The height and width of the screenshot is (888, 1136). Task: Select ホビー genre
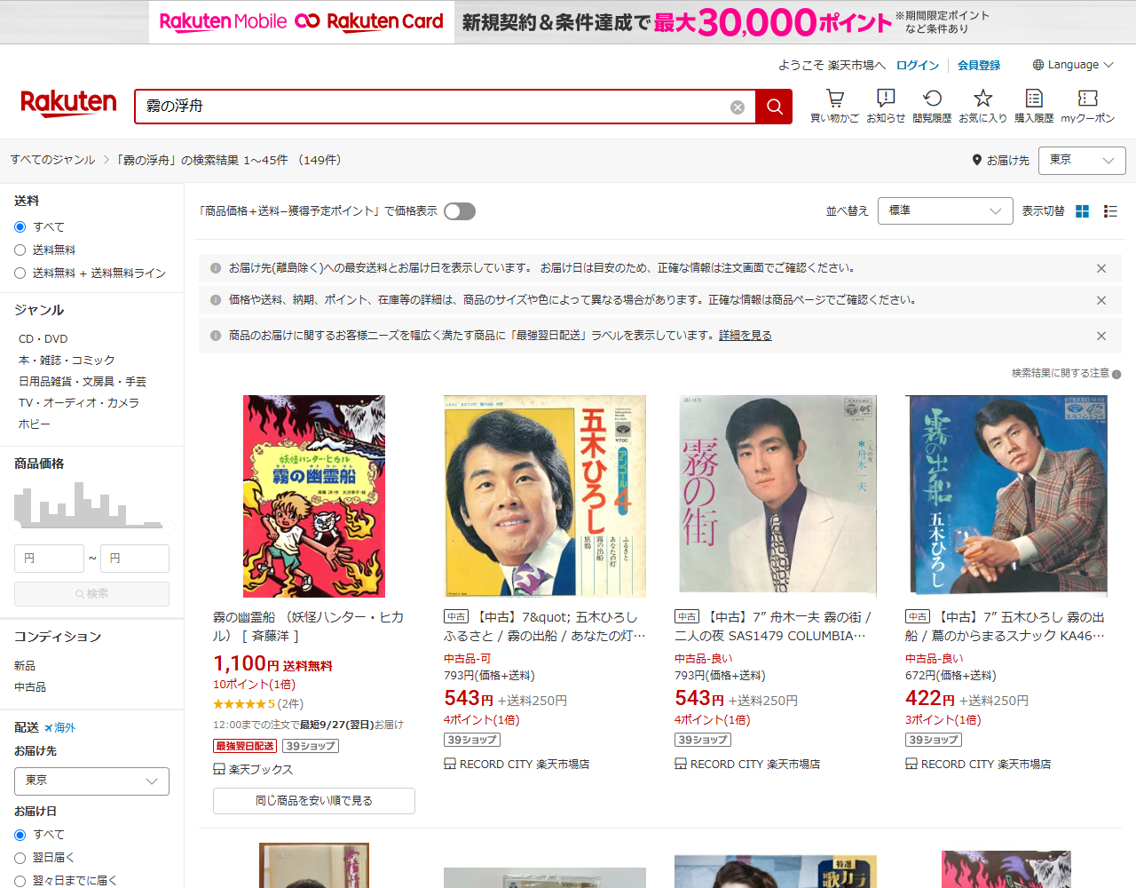tap(35, 424)
